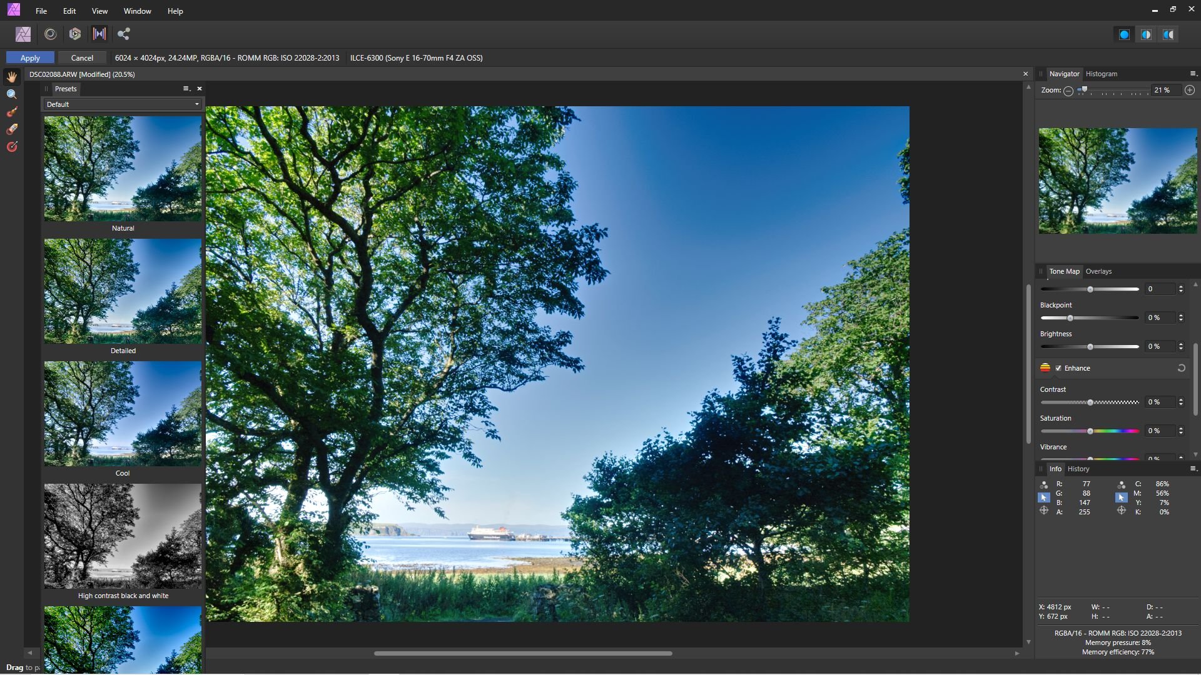Enable split view compare mode
Image resolution: width=1201 pixels, height=675 pixels.
[1146, 35]
